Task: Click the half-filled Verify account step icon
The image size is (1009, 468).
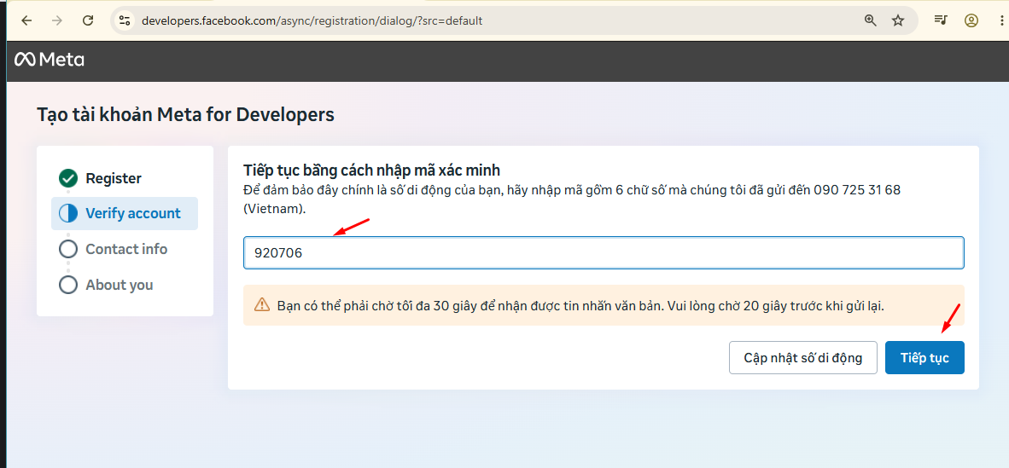Action: tap(68, 213)
